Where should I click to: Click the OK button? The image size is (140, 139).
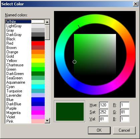[x=99, y=130]
